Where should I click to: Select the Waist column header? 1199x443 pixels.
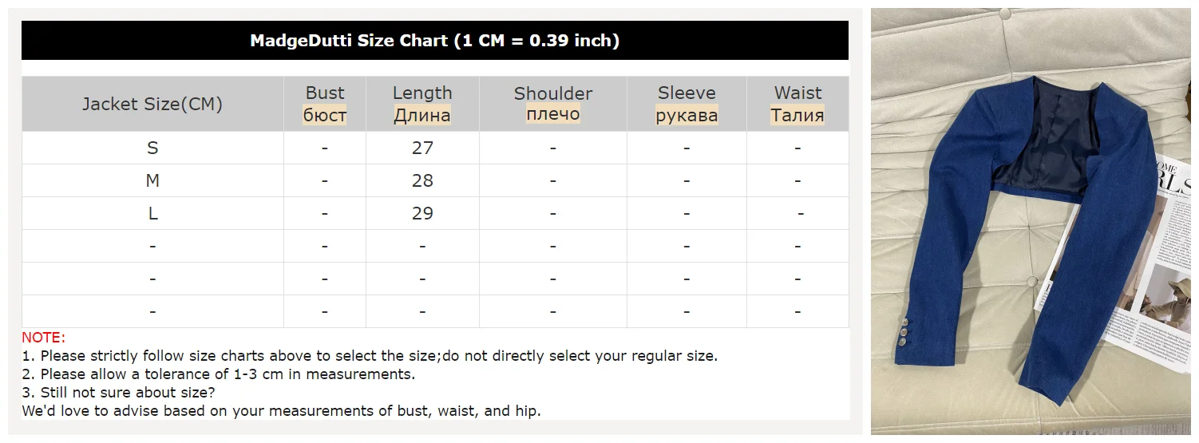pos(797,93)
